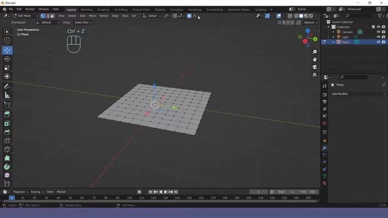Open the Edit Mode dropdown
This screenshot has width=388, height=218.
click(x=25, y=16)
